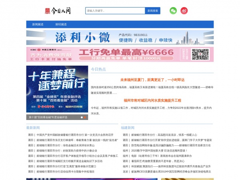Open headline 福州市将对城区内河水质实施提升工程
This screenshot has width=240, height=180.
tap(152, 100)
